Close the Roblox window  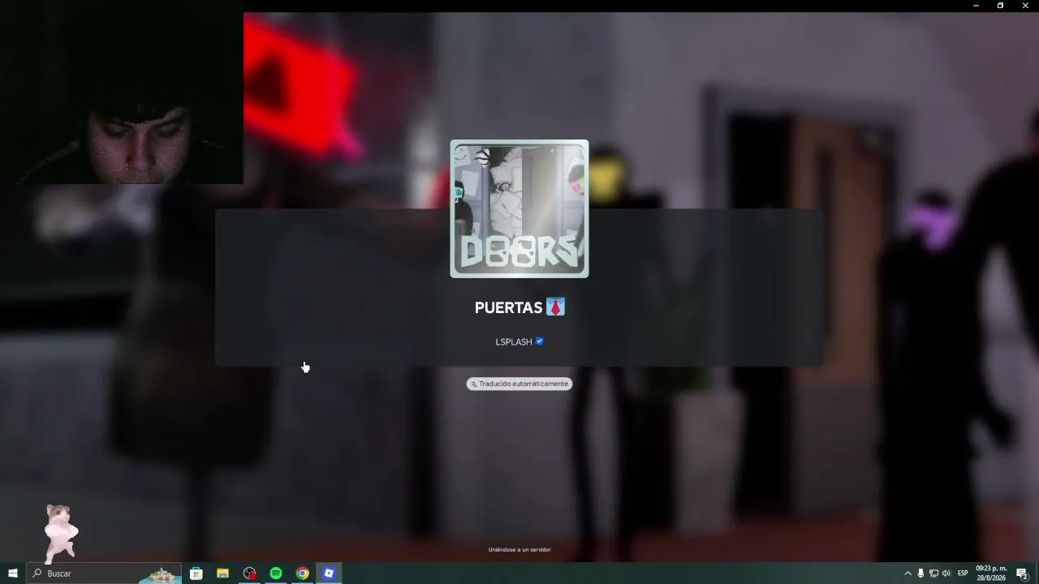tap(1025, 6)
